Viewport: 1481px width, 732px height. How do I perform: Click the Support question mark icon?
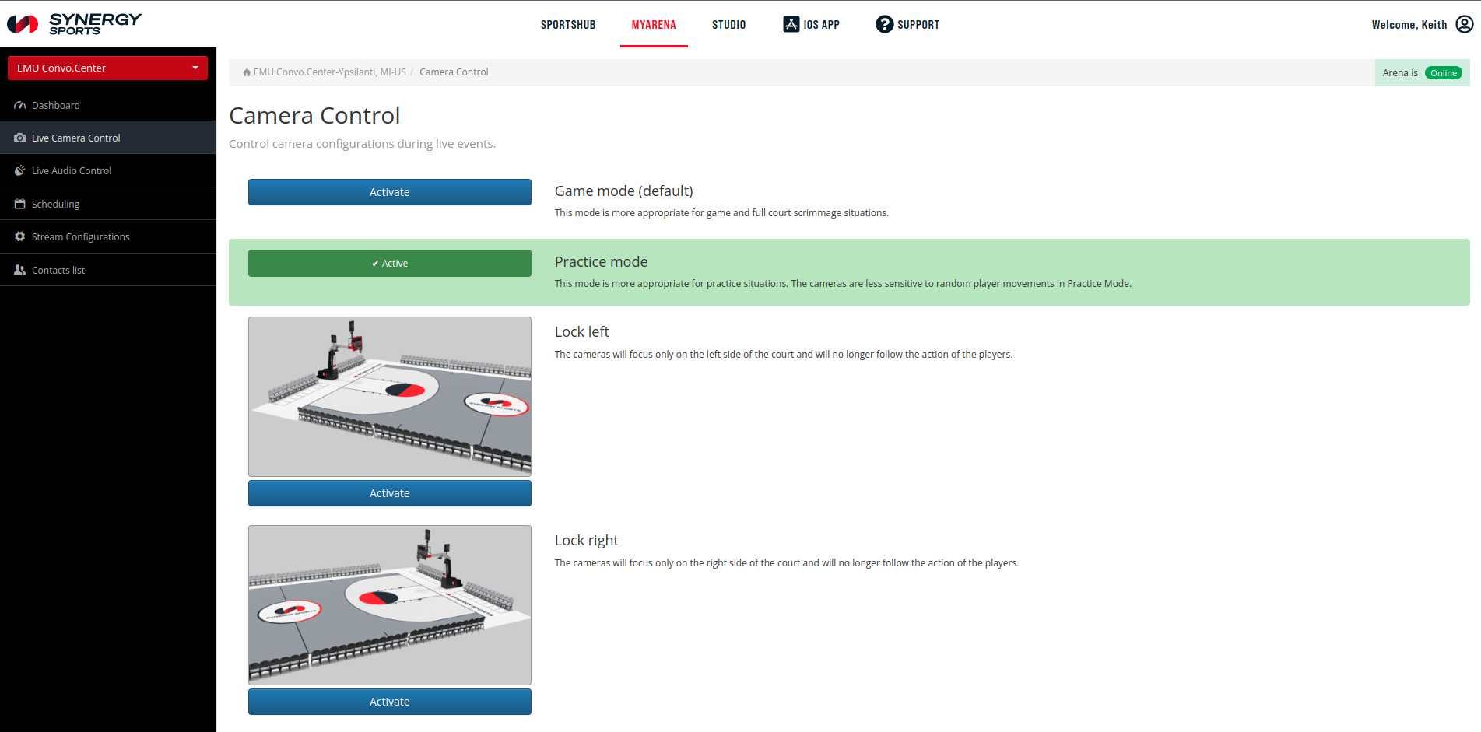click(885, 24)
